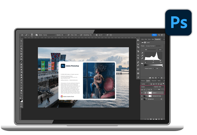Screen dimensions: 197x135
Task: Select the Horizontal Type tool
Action: coord(21,83)
